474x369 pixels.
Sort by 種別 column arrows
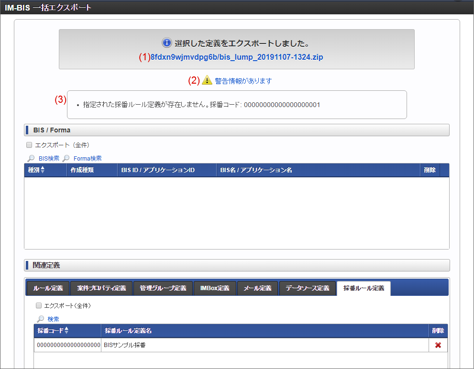(43, 170)
